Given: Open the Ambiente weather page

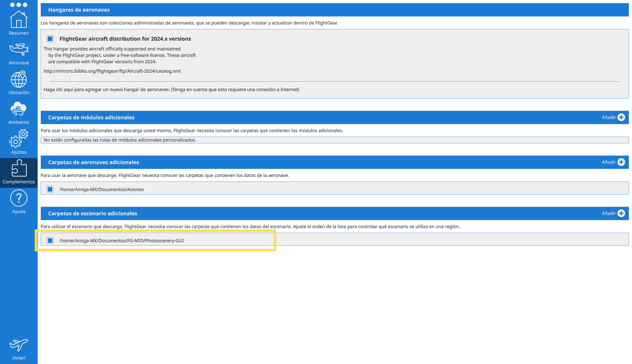Looking at the screenshot, I should click(19, 113).
